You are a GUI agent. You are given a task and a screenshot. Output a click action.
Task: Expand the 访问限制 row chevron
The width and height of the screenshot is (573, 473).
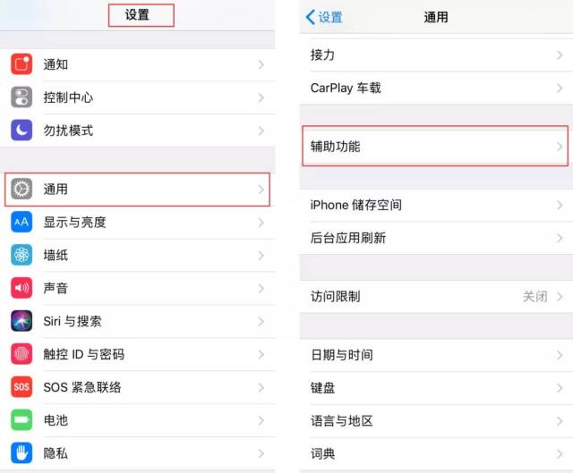tap(560, 297)
